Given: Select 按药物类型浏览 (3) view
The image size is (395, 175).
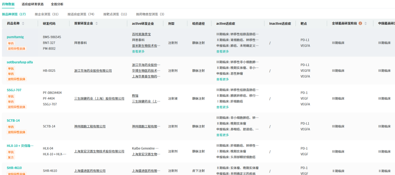Looking at the screenshot, I should 150,14.
